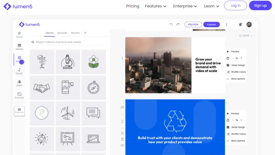Shuffle Colors for scene 1
This screenshot has width=275, height=155.
pos(236,72)
